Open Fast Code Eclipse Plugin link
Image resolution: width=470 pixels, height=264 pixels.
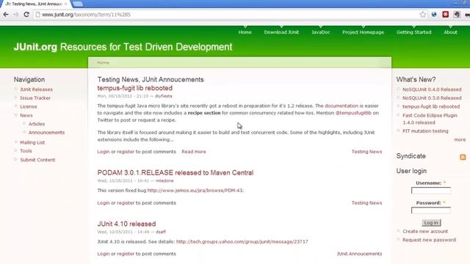coord(430,119)
